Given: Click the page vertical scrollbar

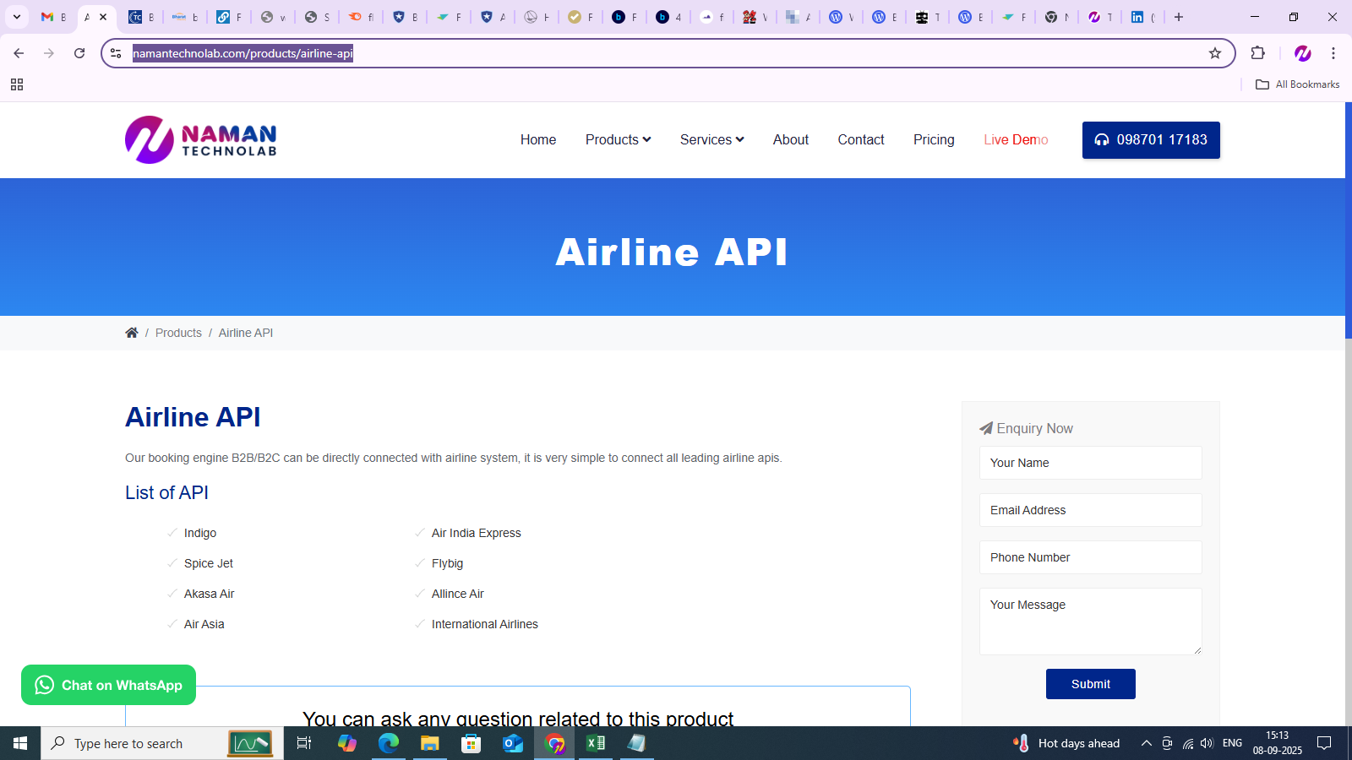Looking at the screenshot, I should tap(1348, 422).
